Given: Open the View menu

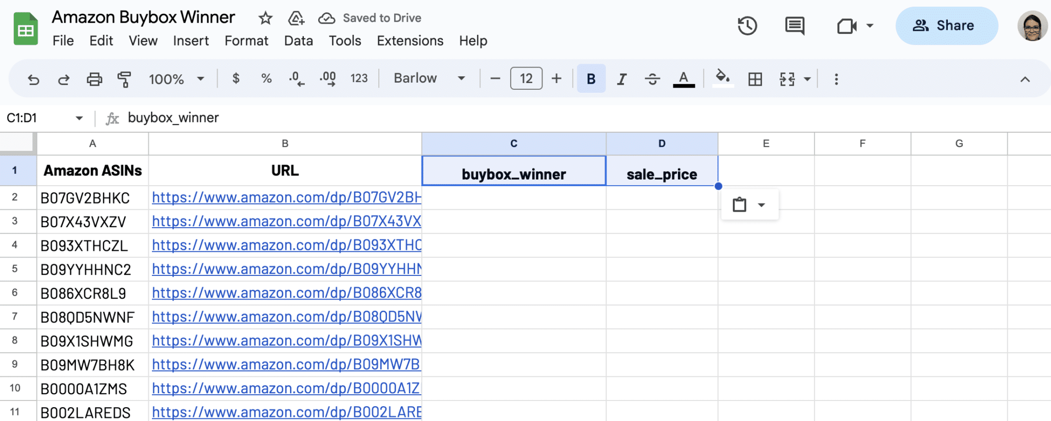Looking at the screenshot, I should click(143, 41).
